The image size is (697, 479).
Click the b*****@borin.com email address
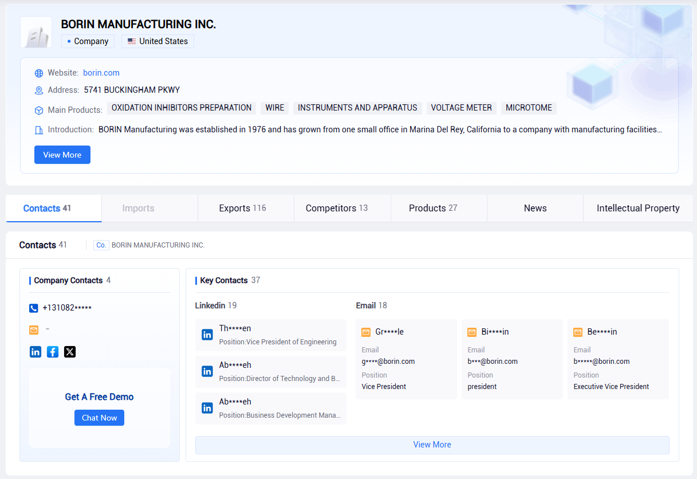click(x=601, y=362)
